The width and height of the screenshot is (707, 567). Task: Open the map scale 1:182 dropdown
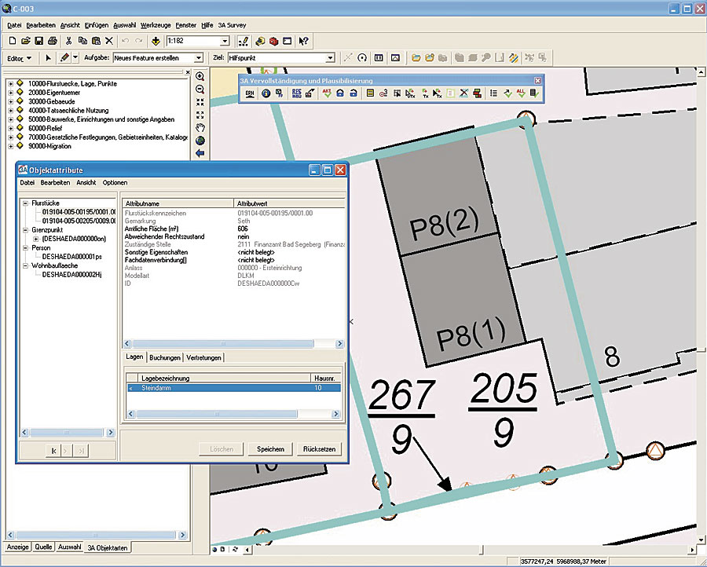tap(225, 41)
